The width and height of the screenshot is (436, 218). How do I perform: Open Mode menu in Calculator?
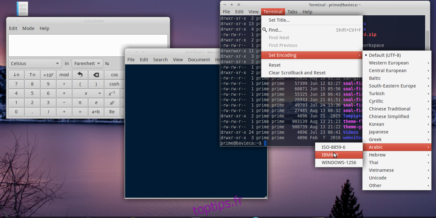pos(28,28)
